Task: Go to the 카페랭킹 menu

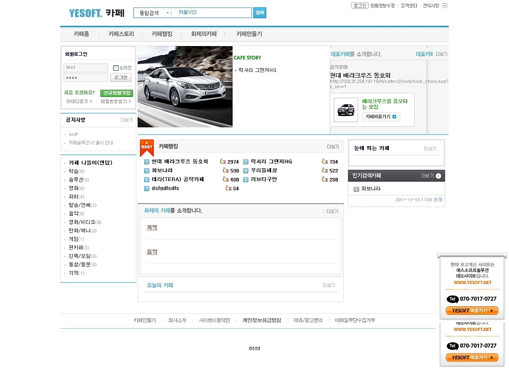Action: tap(162, 34)
